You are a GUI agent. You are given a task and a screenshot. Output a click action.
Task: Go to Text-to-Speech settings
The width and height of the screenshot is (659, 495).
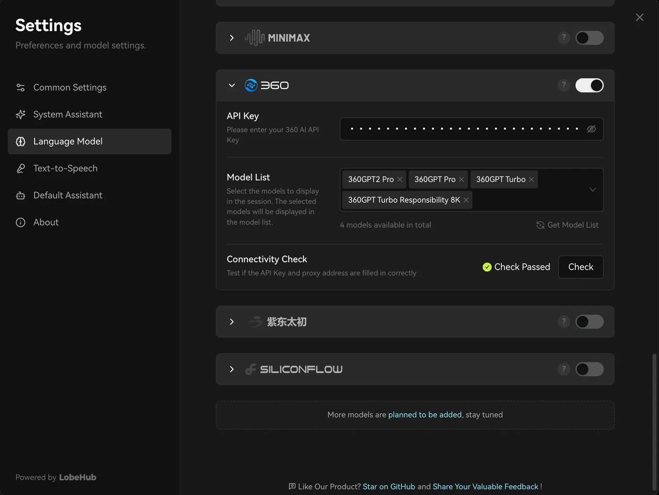pyautogui.click(x=65, y=168)
